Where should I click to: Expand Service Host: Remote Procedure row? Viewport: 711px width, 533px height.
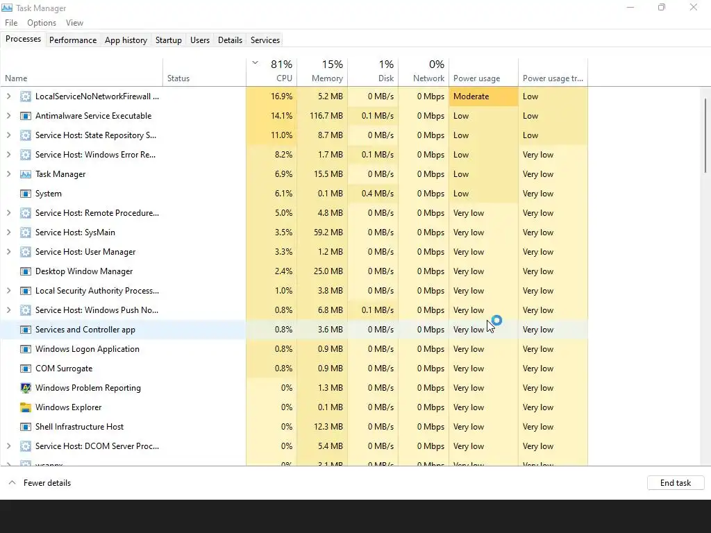tap(8, 213)
